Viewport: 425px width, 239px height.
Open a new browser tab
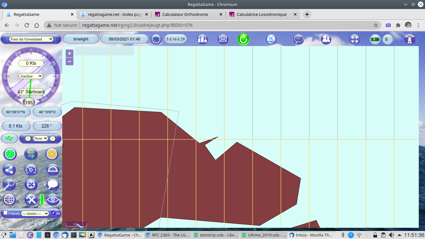tap(307, 14)
